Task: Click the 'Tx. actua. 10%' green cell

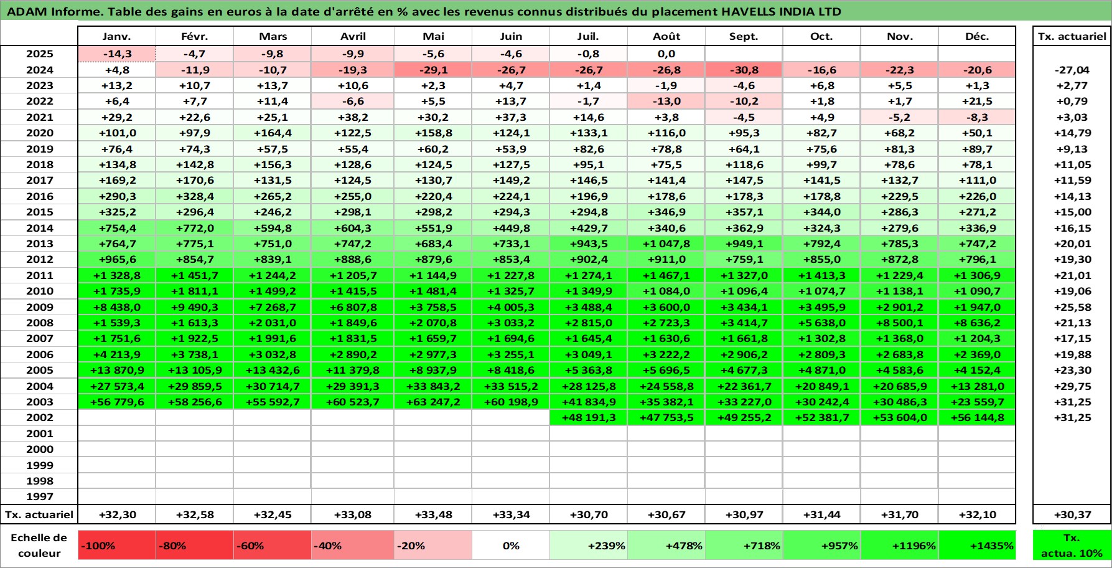Action: pos(1072,546)
